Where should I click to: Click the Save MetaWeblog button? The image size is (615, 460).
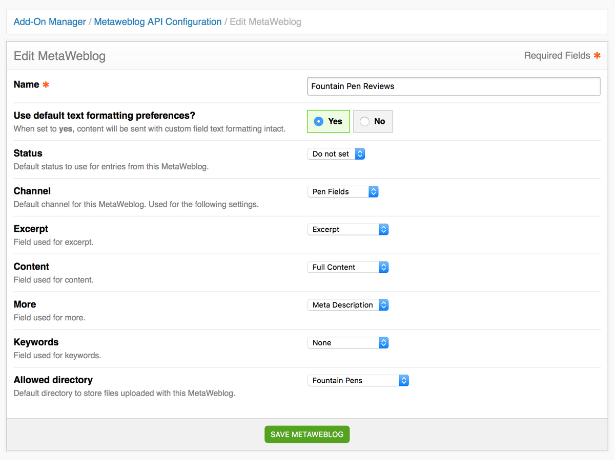pos(307,434)
